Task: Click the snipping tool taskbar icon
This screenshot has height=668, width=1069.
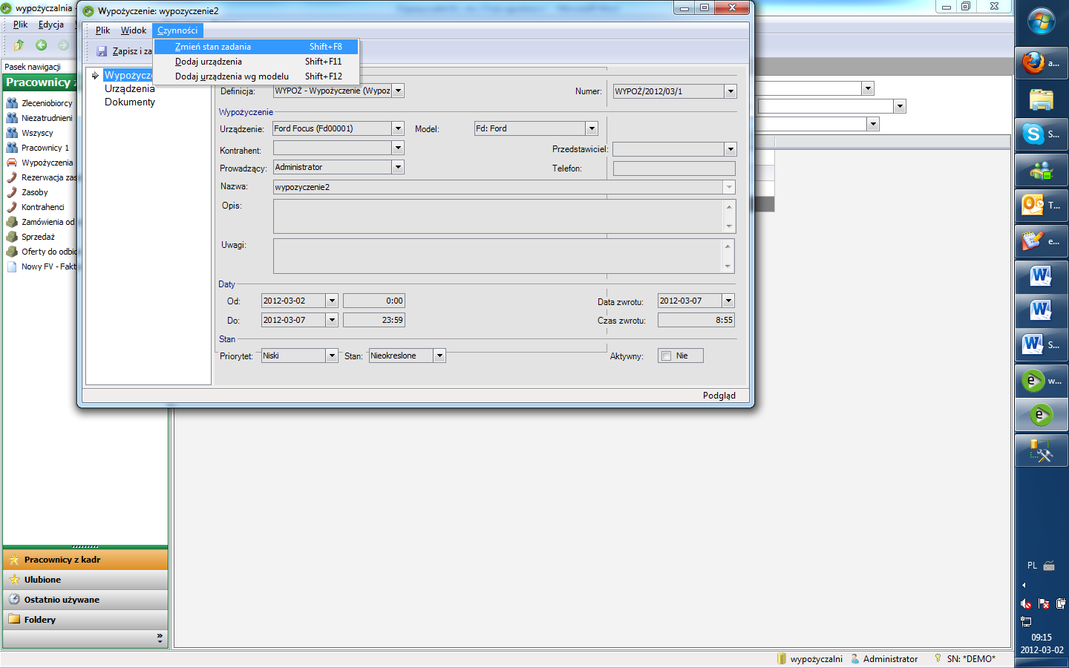Action: coord(1042,450)
